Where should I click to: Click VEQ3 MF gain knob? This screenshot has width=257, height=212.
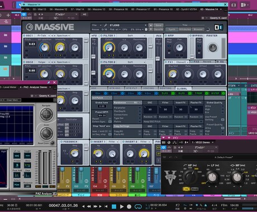(x=237, y=177)
